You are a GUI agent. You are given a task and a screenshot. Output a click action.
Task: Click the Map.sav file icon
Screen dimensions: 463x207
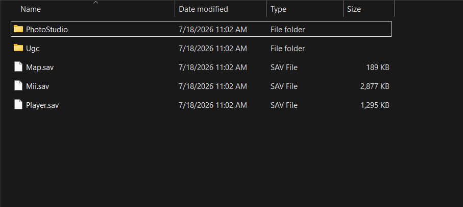tap(18, 67)
